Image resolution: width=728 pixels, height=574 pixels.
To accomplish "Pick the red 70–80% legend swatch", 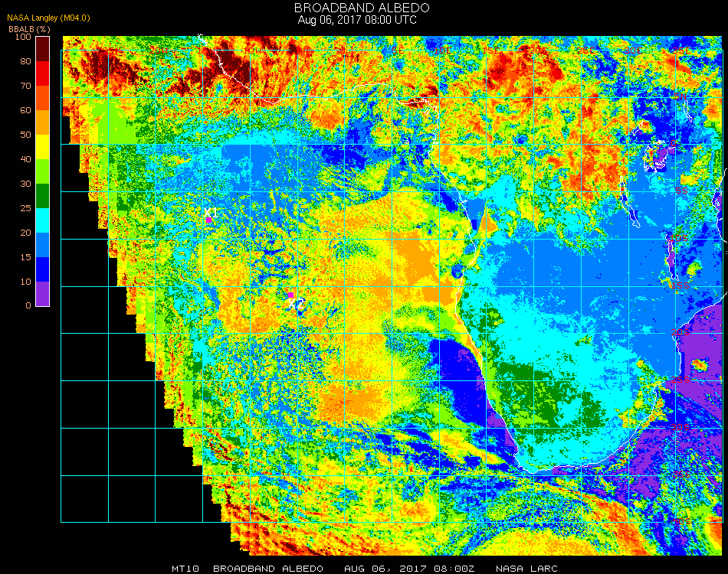I will click(x=43, y=73).
